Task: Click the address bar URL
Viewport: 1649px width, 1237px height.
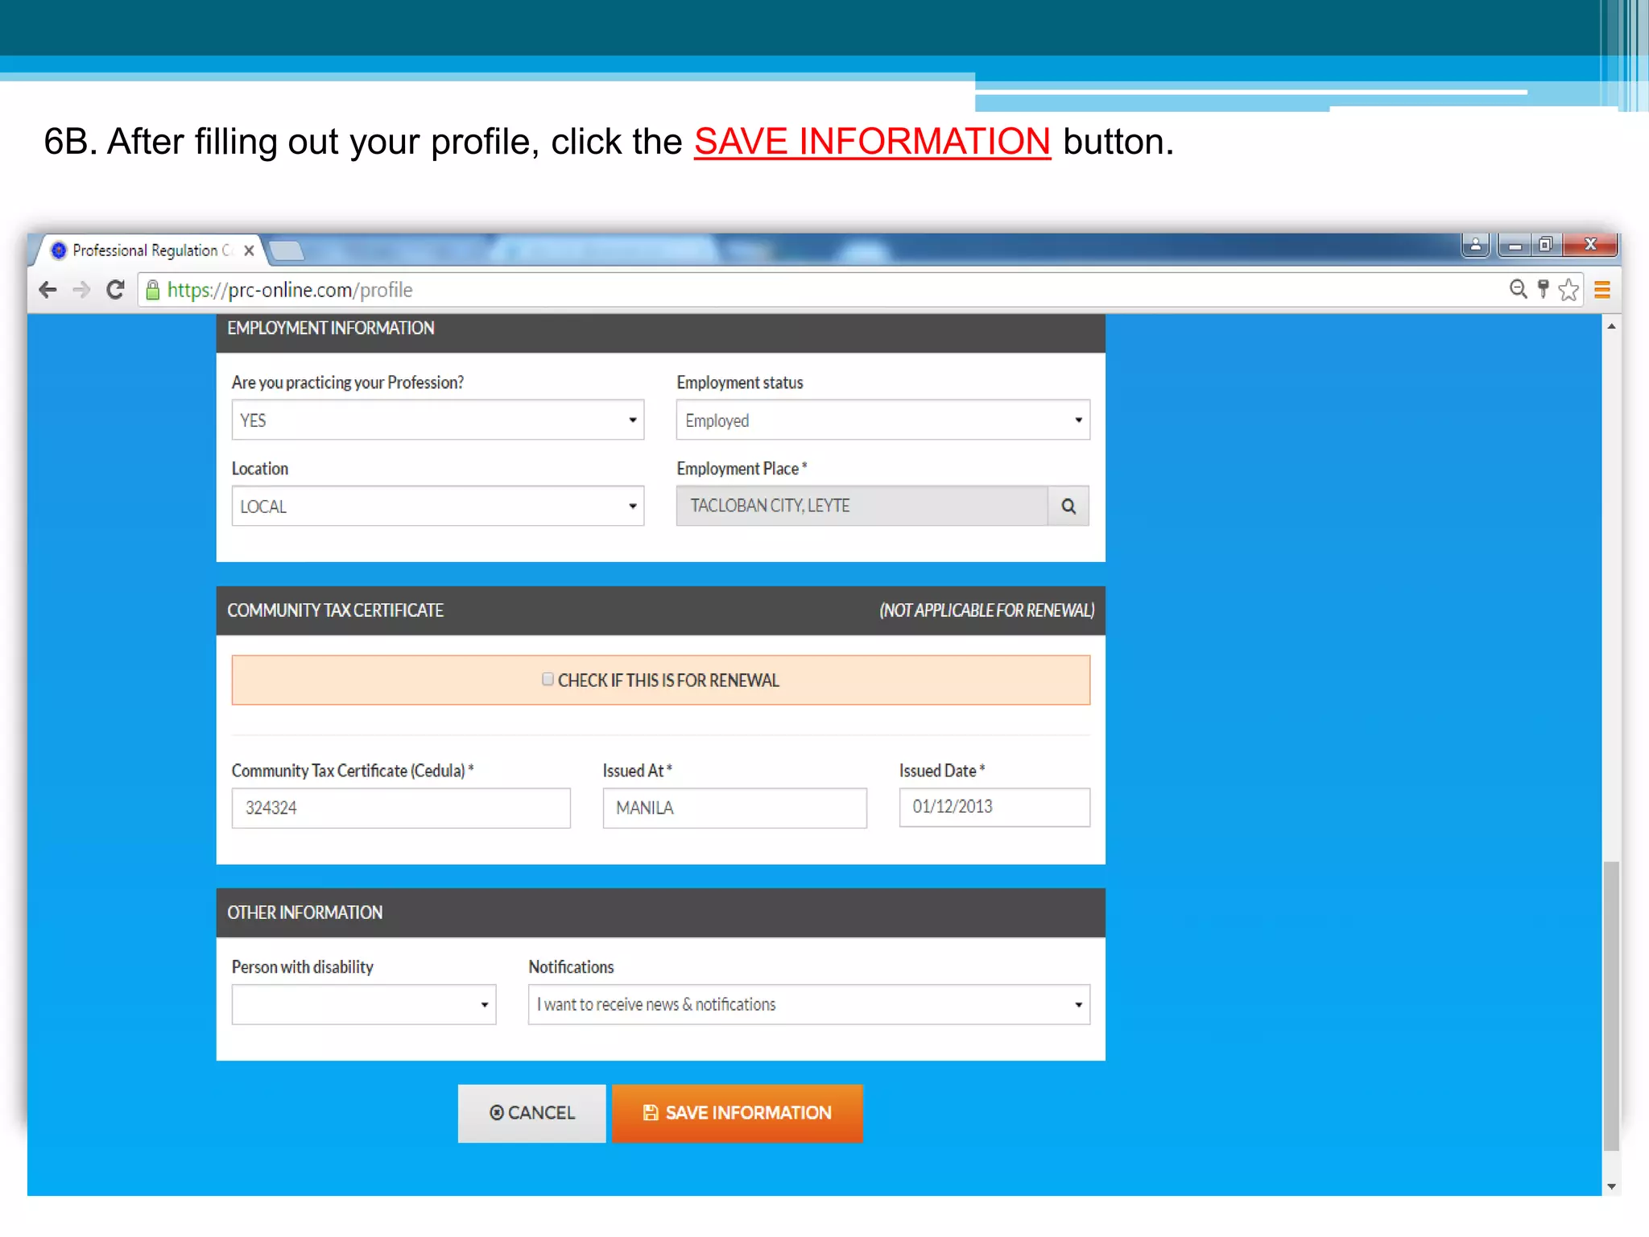Action: (290, 290)
